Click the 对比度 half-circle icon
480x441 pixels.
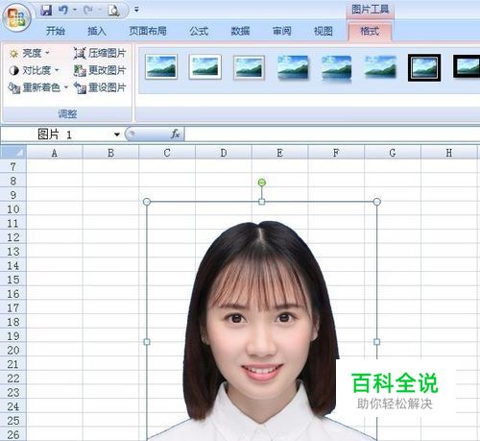tap(13, 70)
